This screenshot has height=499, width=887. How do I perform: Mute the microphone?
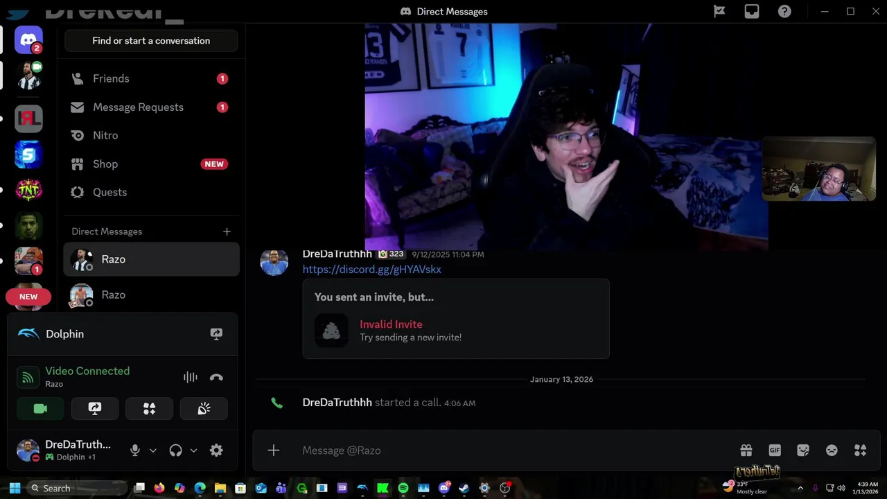(135, 450)
